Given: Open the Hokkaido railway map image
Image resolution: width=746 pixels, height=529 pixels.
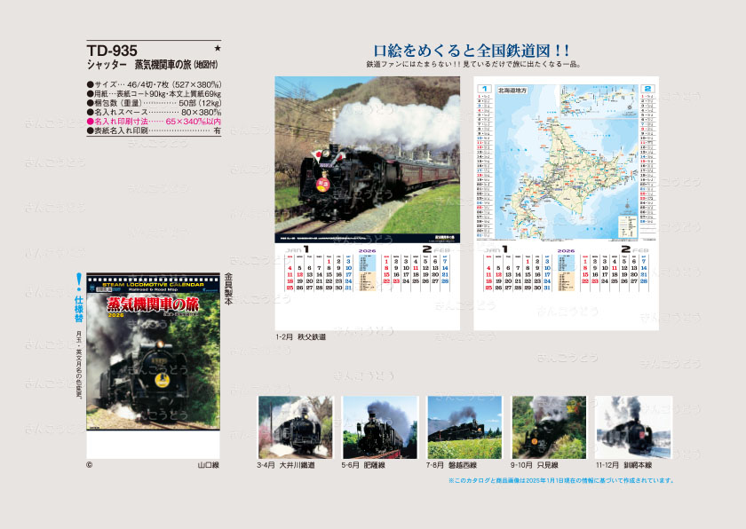Looking at the screenshot, I should pos(567,160).
